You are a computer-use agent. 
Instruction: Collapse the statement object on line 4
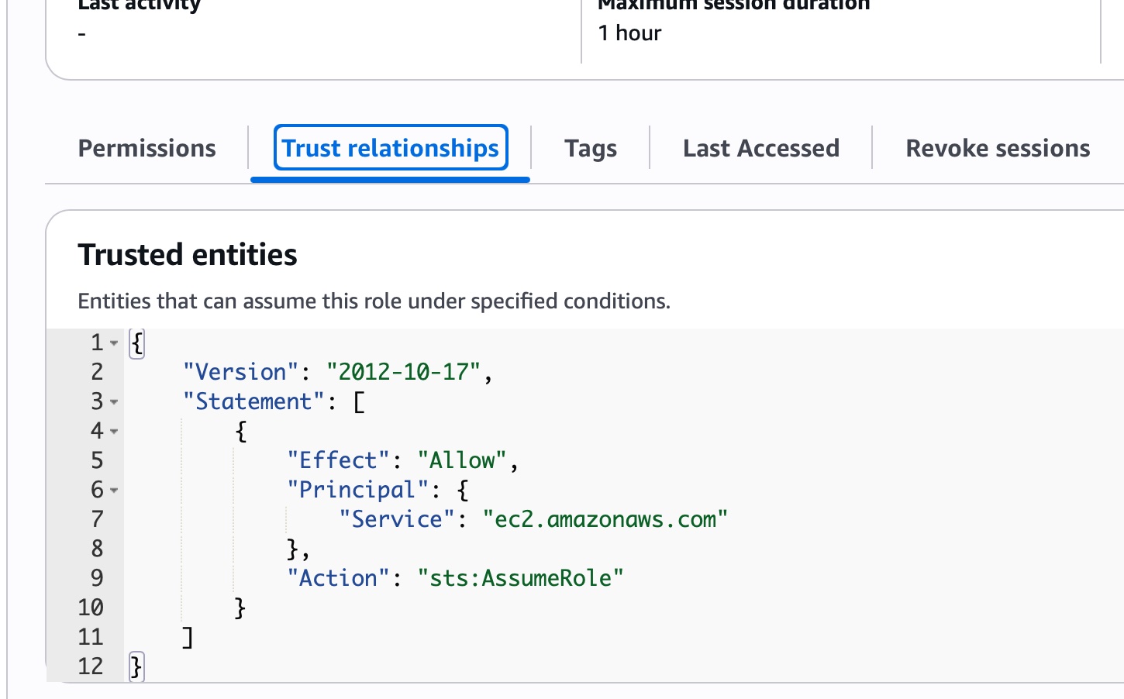click(114, 432)
